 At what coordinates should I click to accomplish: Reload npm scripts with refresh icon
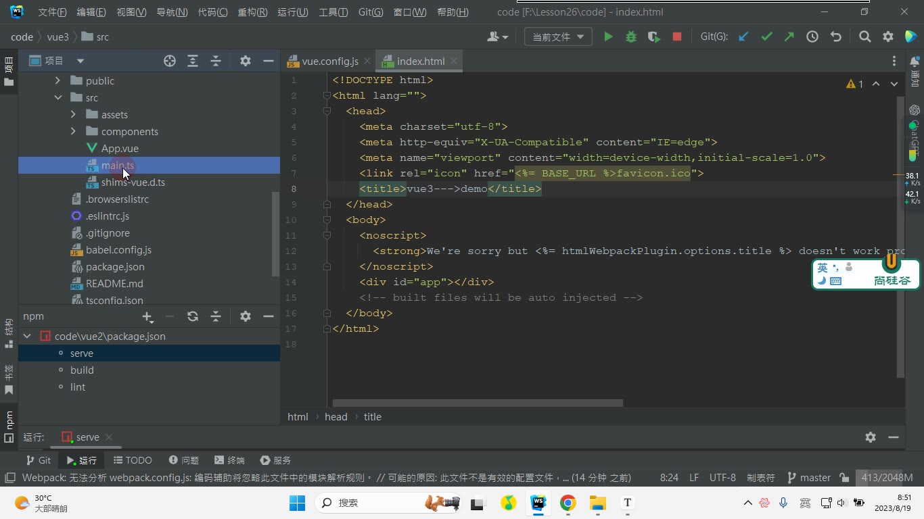(x=193, y=316)
